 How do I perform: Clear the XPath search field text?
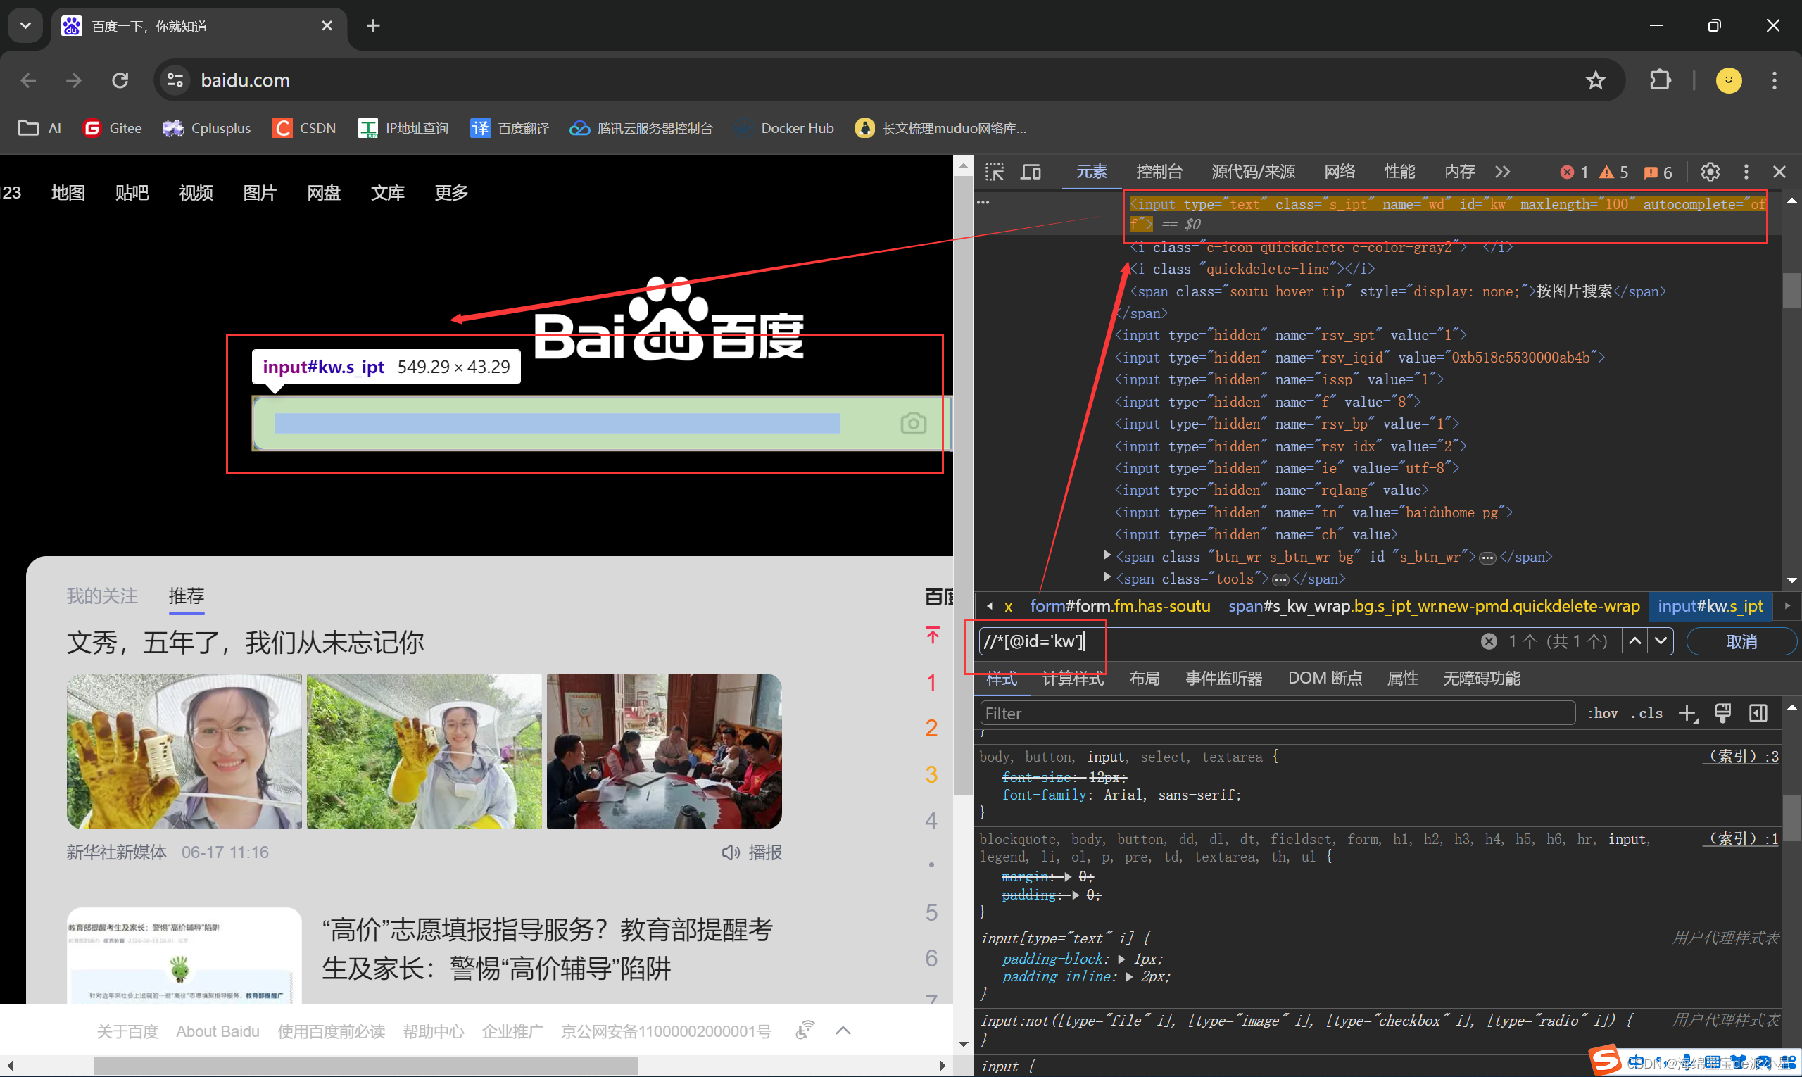(1489, 641)
